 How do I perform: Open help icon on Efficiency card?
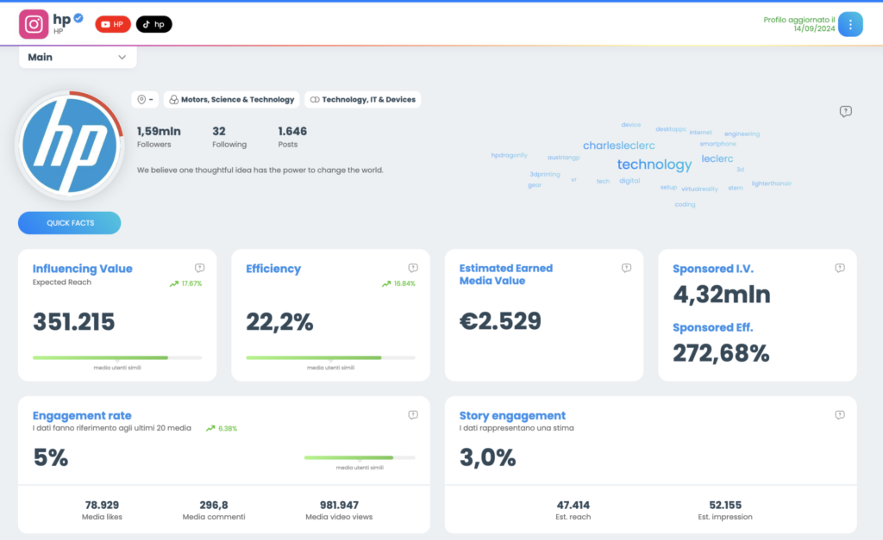413,268
